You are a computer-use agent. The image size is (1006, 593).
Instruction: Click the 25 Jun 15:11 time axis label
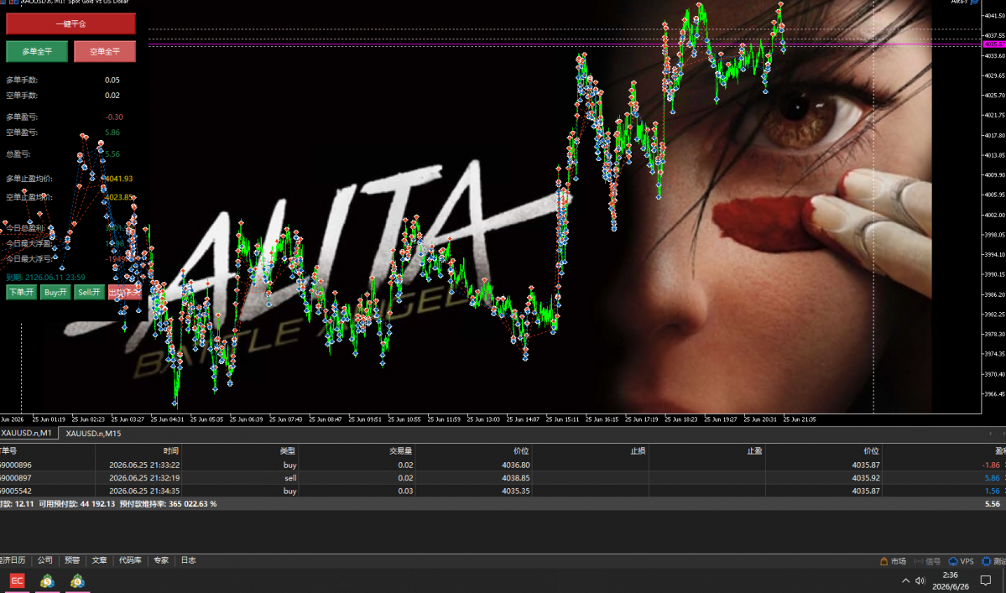pos(562,419)
